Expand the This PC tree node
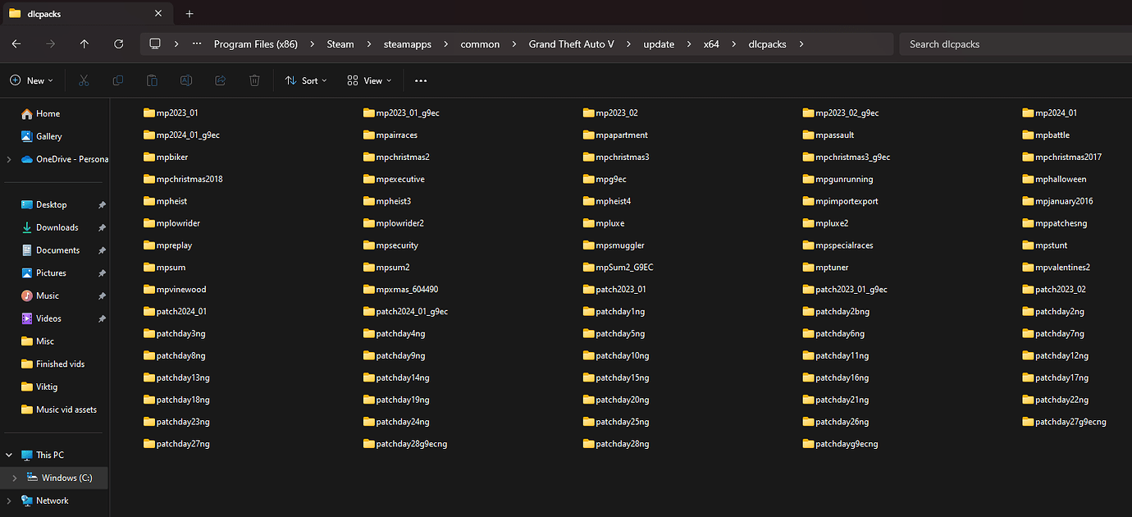 (9, 455)
